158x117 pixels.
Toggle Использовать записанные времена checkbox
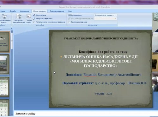[x=34, y=22]
